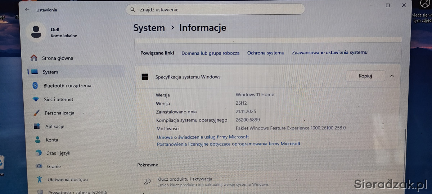
Task: Click the back arrow in Ustawienia
Action: click(x=27, y=10)
